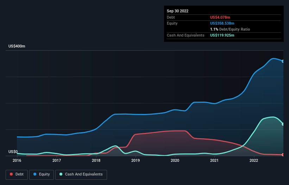Toggle the Cash And Equivalents legend button

[81, 174]
